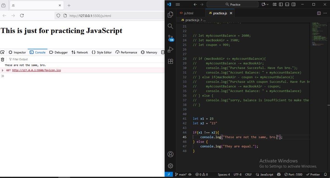The image size is (330, 178).
Task: Open the remote window indicator in status bar
Action: (169, 174)
